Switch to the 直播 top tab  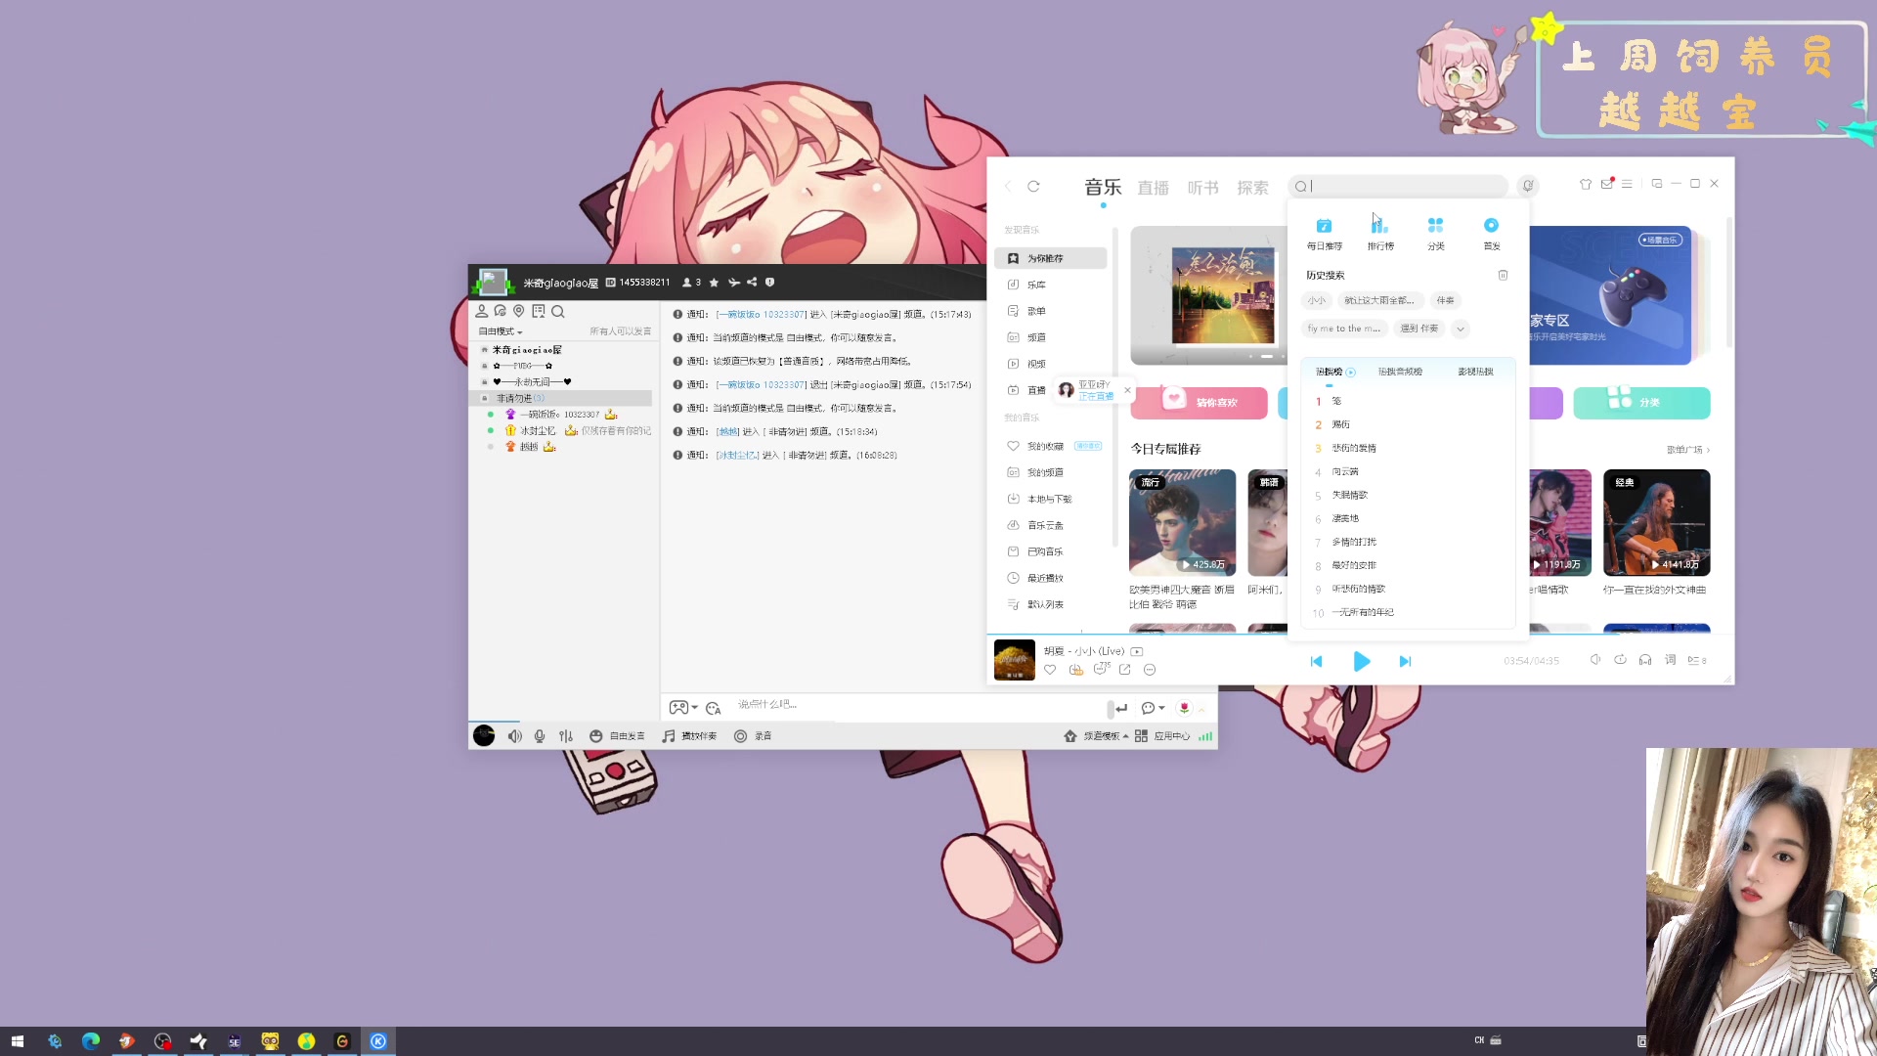pos(1153,188)
